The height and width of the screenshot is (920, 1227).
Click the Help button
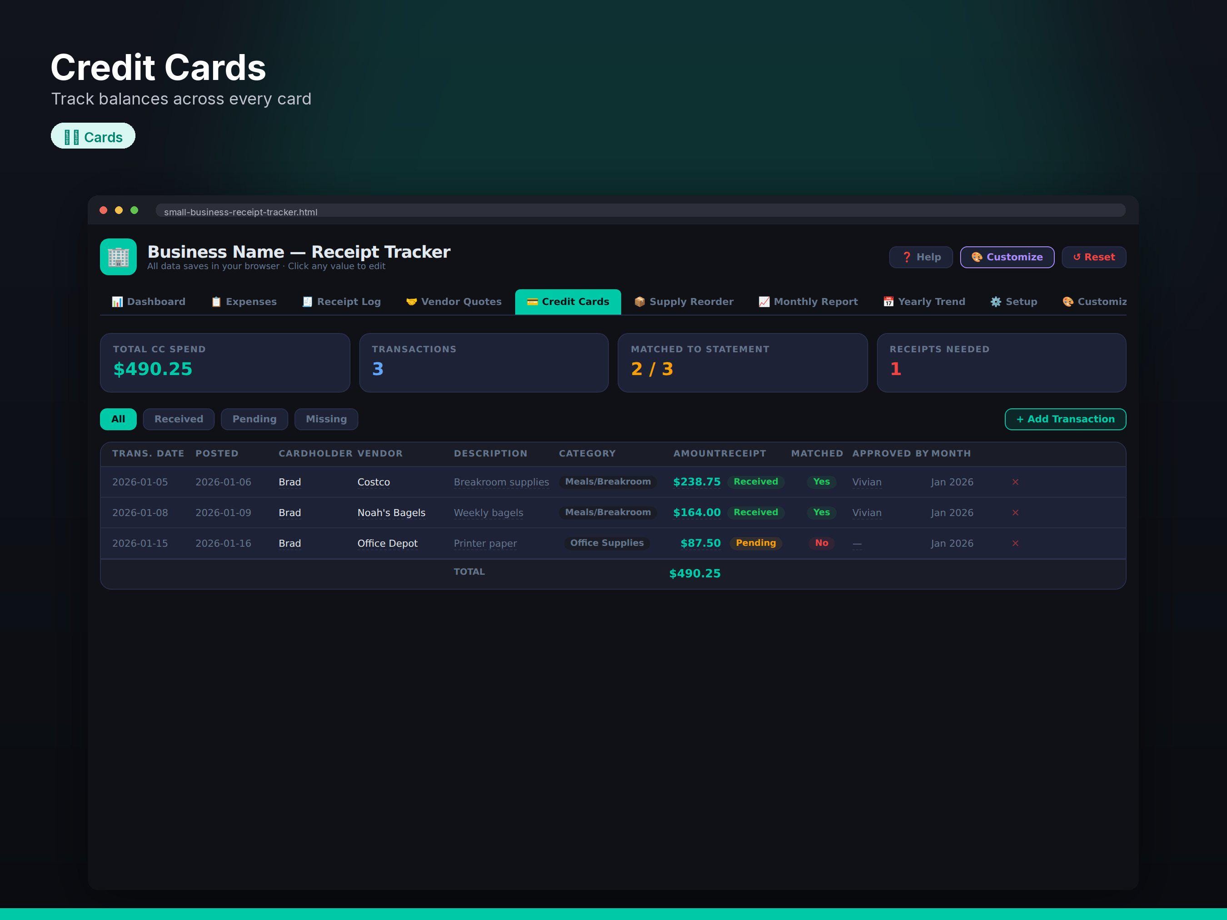921,257
